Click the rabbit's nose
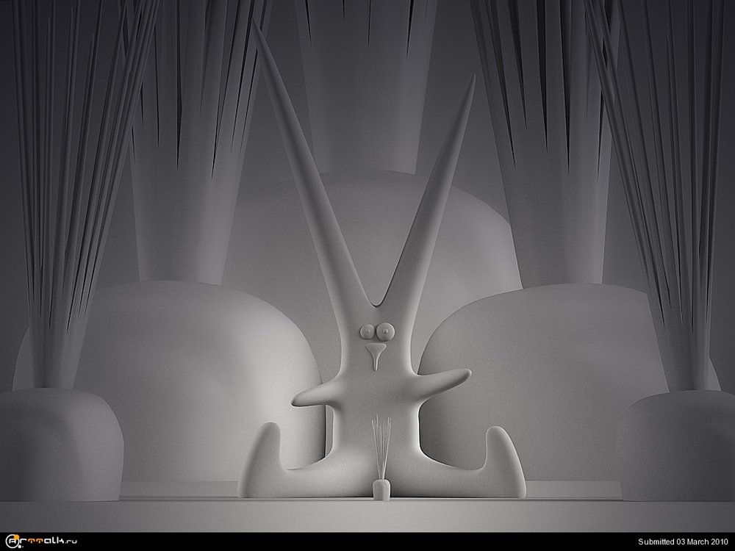Image resolution: width=735 pixels, height=551 pixels. tap(375, 355)
